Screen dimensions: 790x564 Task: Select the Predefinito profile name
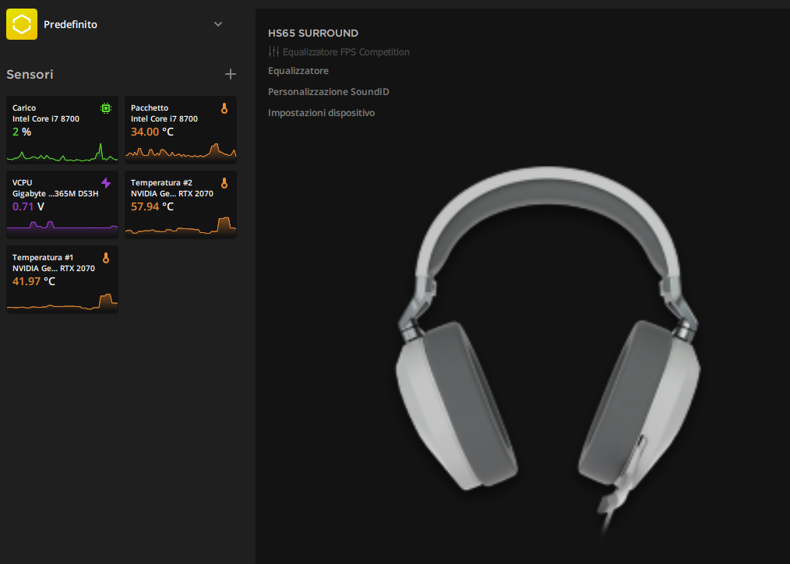click(x=71, y=24)
